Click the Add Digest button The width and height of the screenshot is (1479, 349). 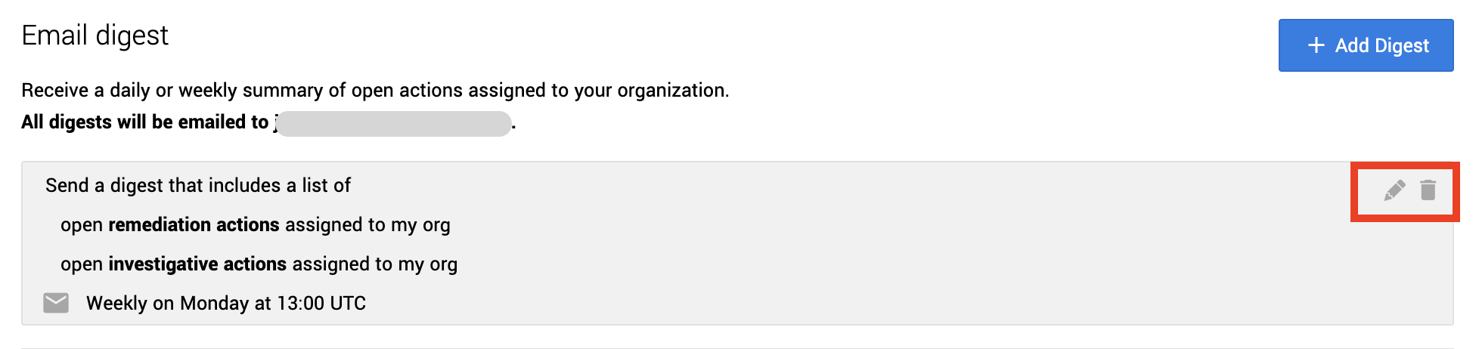[x=1366, y=45]
